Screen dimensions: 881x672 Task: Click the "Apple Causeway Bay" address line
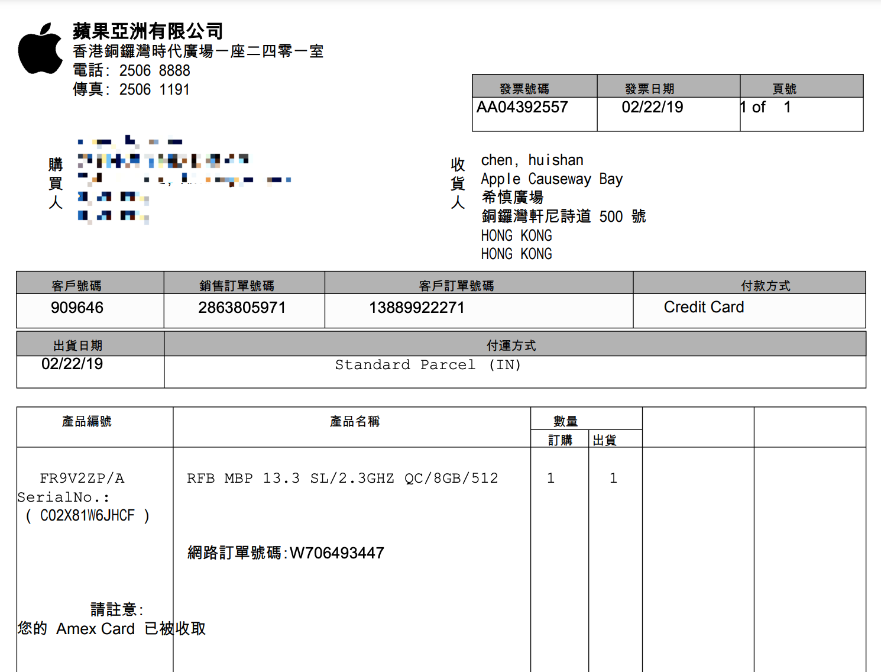pyautogui.click(x=552, y=179)
